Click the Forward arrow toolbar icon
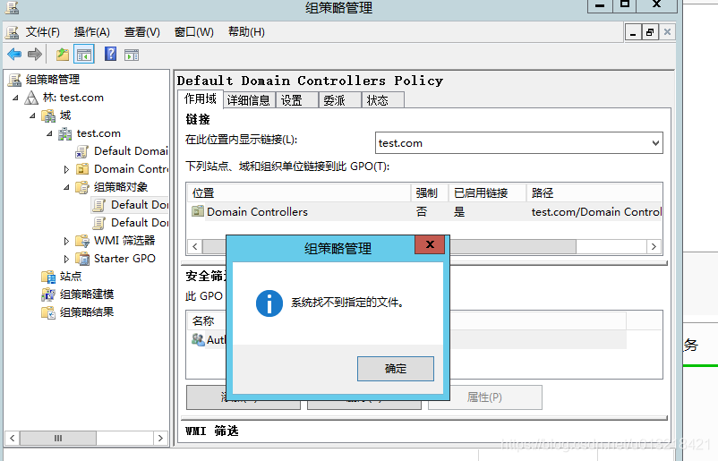 tap(35, 55)
